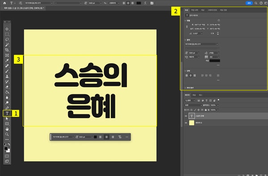Image resolution: width=268 pixels, height=176 pixels.
Task: Select the Rectangular Marquee tool
Action: click(x=7, y=34)
